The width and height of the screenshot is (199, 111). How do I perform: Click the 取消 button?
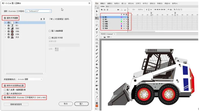(x=66, y=104)
